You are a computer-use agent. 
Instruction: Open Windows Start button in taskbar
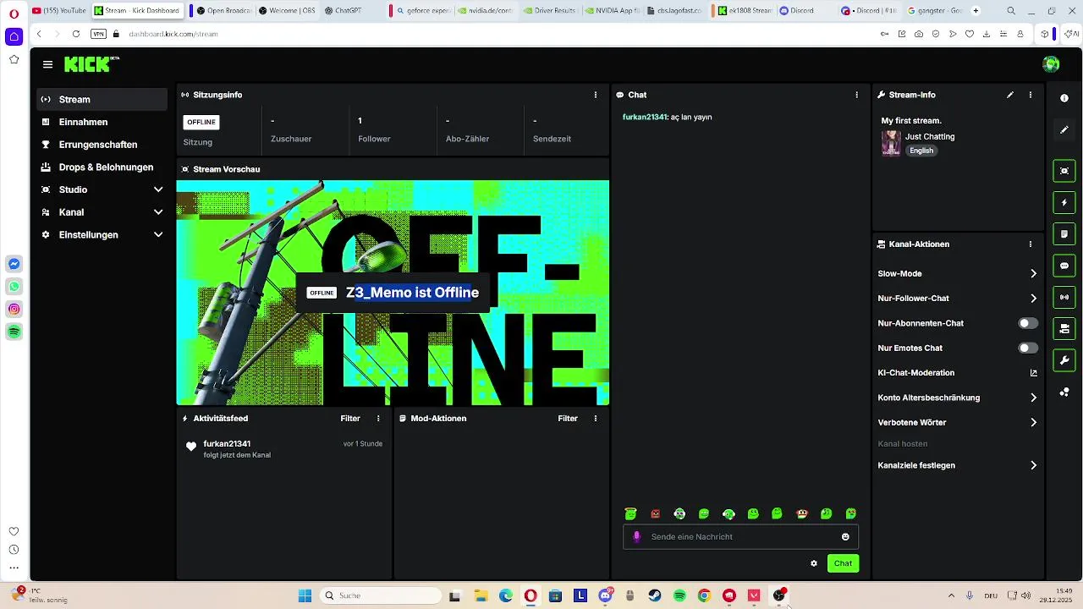point(305,595)
